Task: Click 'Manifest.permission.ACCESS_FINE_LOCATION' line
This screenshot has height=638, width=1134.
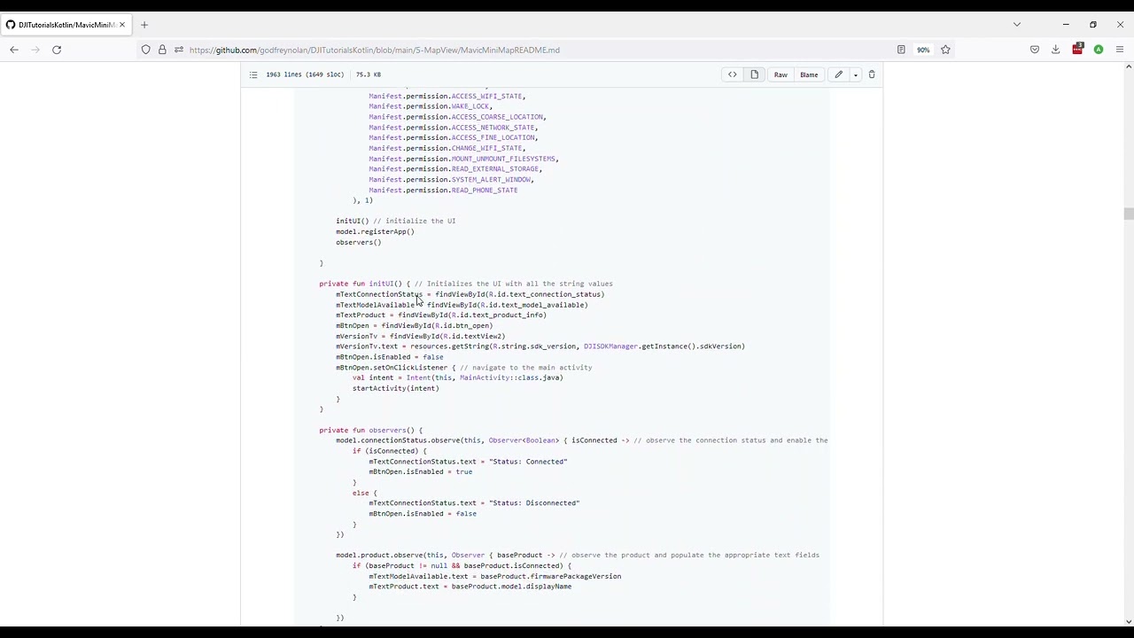Action: pos(454,137)
